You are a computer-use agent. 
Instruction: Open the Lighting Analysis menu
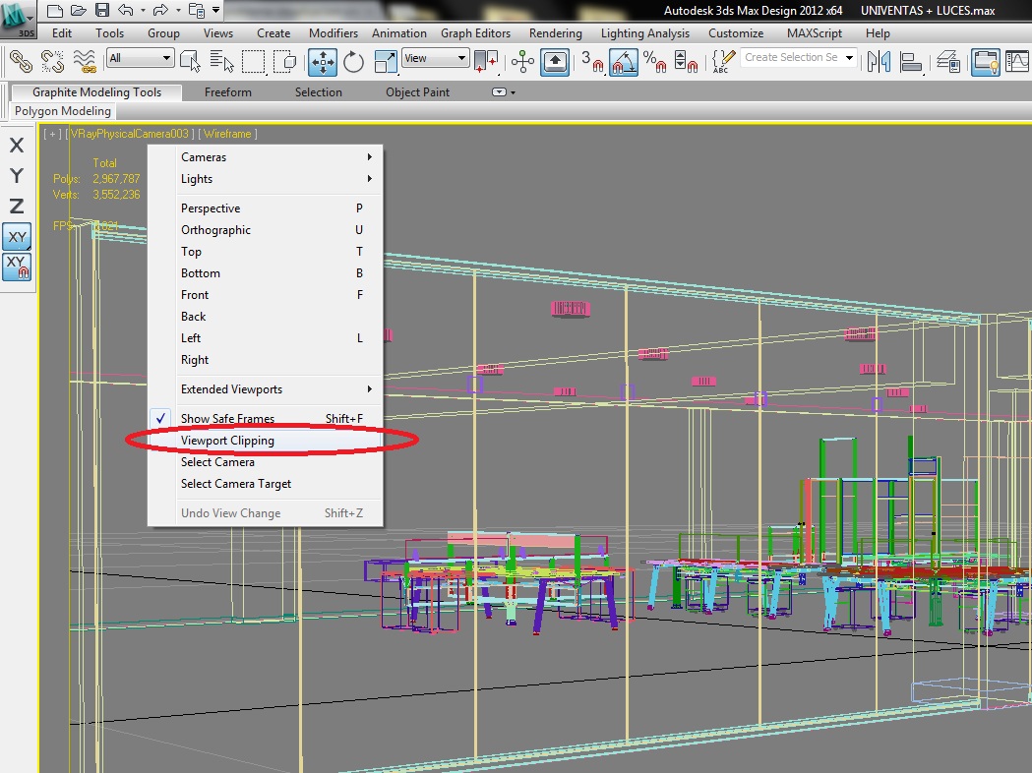[645, 32]
